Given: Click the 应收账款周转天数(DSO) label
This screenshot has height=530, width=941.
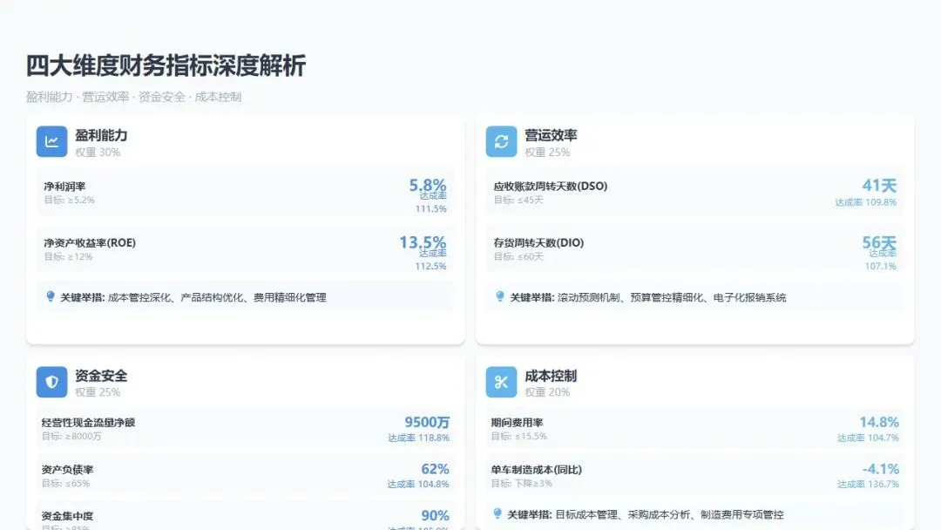Looking at the screenshot, I should tap(551, 187).
